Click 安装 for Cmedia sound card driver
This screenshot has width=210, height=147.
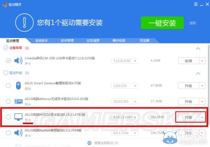point(189,61)
